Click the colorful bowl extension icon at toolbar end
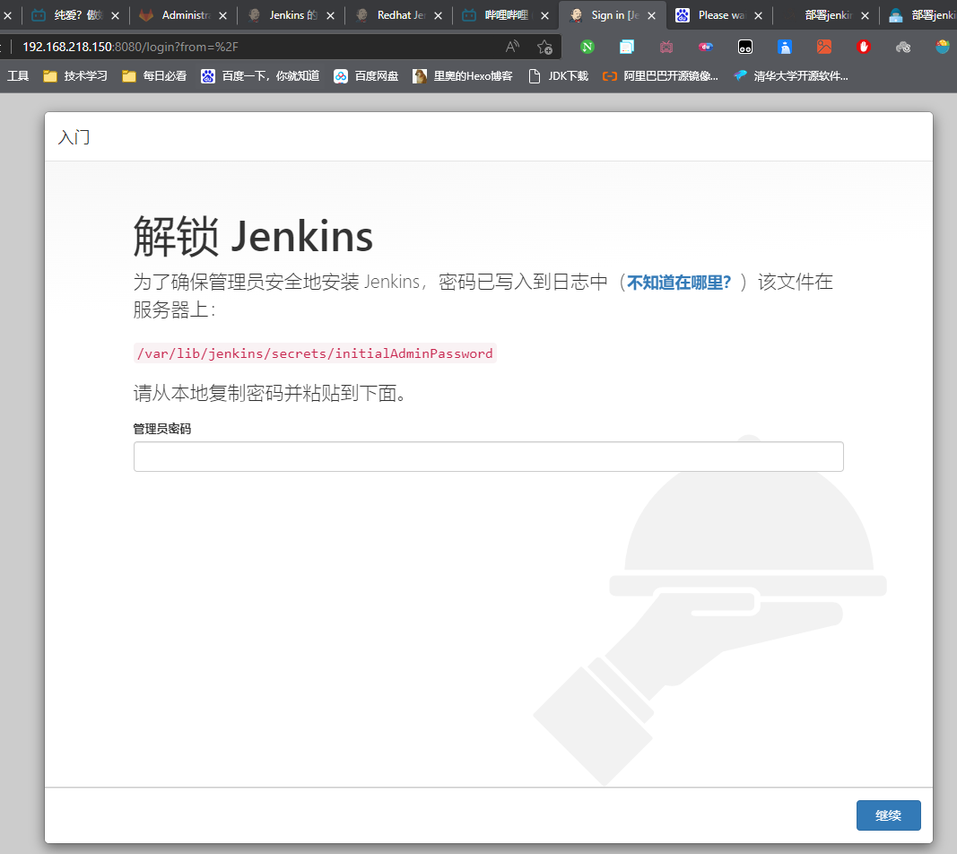957x854 pixels. pos(943,47)
